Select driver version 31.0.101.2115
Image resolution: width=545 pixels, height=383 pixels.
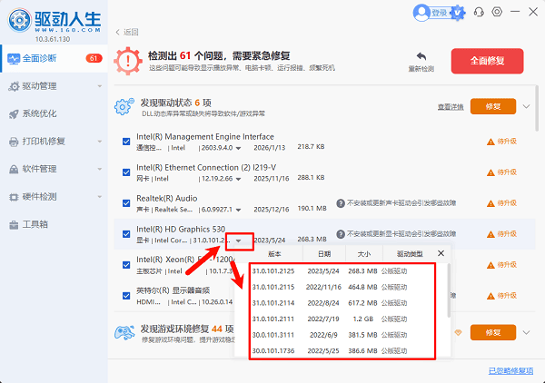point(330,287)
